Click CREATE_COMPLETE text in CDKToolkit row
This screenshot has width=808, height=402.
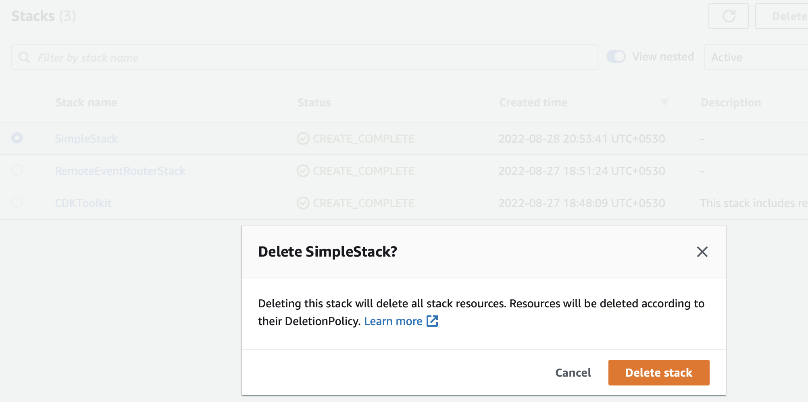click(364, 203)
